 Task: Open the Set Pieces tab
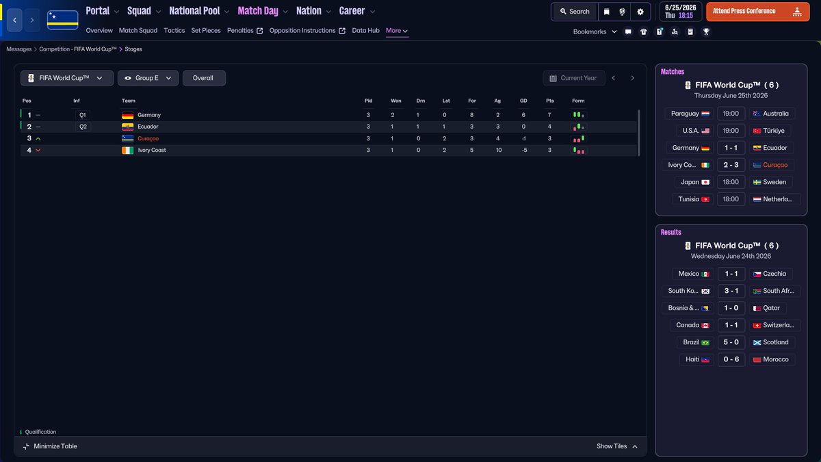coord(206,31)
